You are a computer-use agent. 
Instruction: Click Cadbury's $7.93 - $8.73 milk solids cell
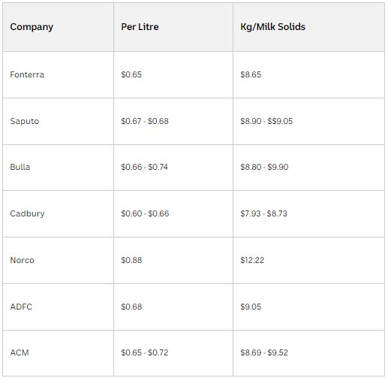(x=308, y=213)
